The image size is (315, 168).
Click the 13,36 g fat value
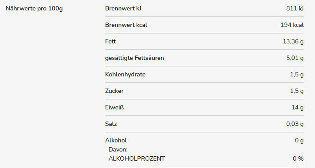tap(293, 42)
